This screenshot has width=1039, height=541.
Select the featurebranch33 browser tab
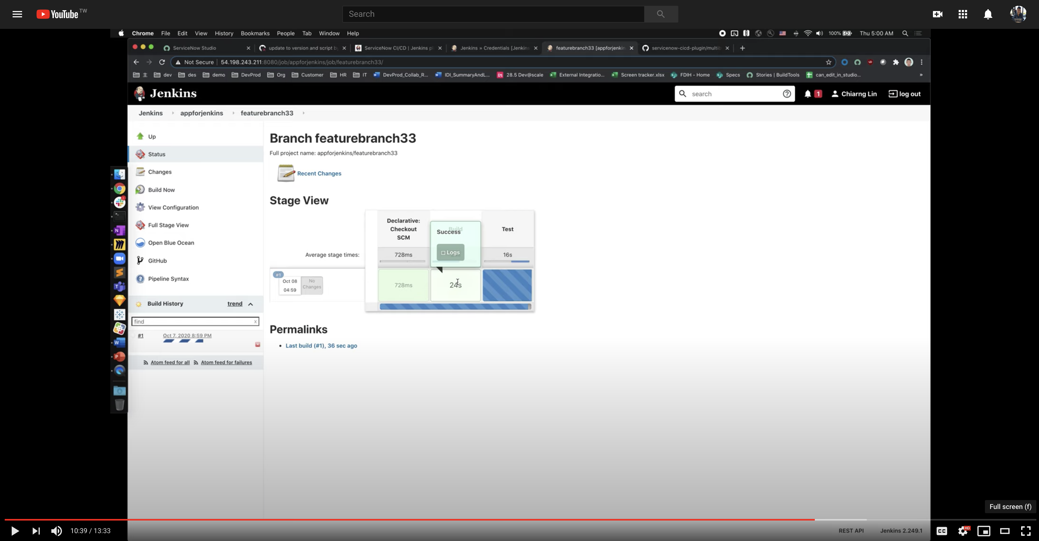coord(590,48)
